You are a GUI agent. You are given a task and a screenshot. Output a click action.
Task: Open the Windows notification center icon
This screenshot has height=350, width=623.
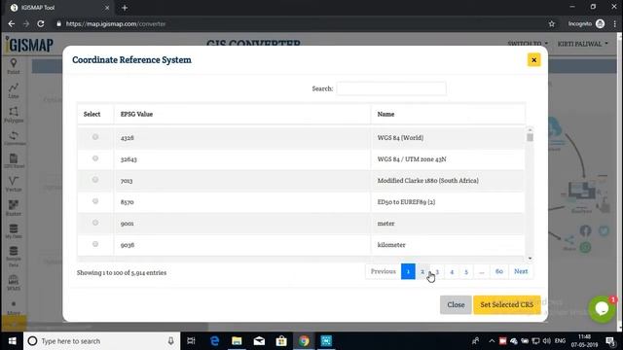610,341
